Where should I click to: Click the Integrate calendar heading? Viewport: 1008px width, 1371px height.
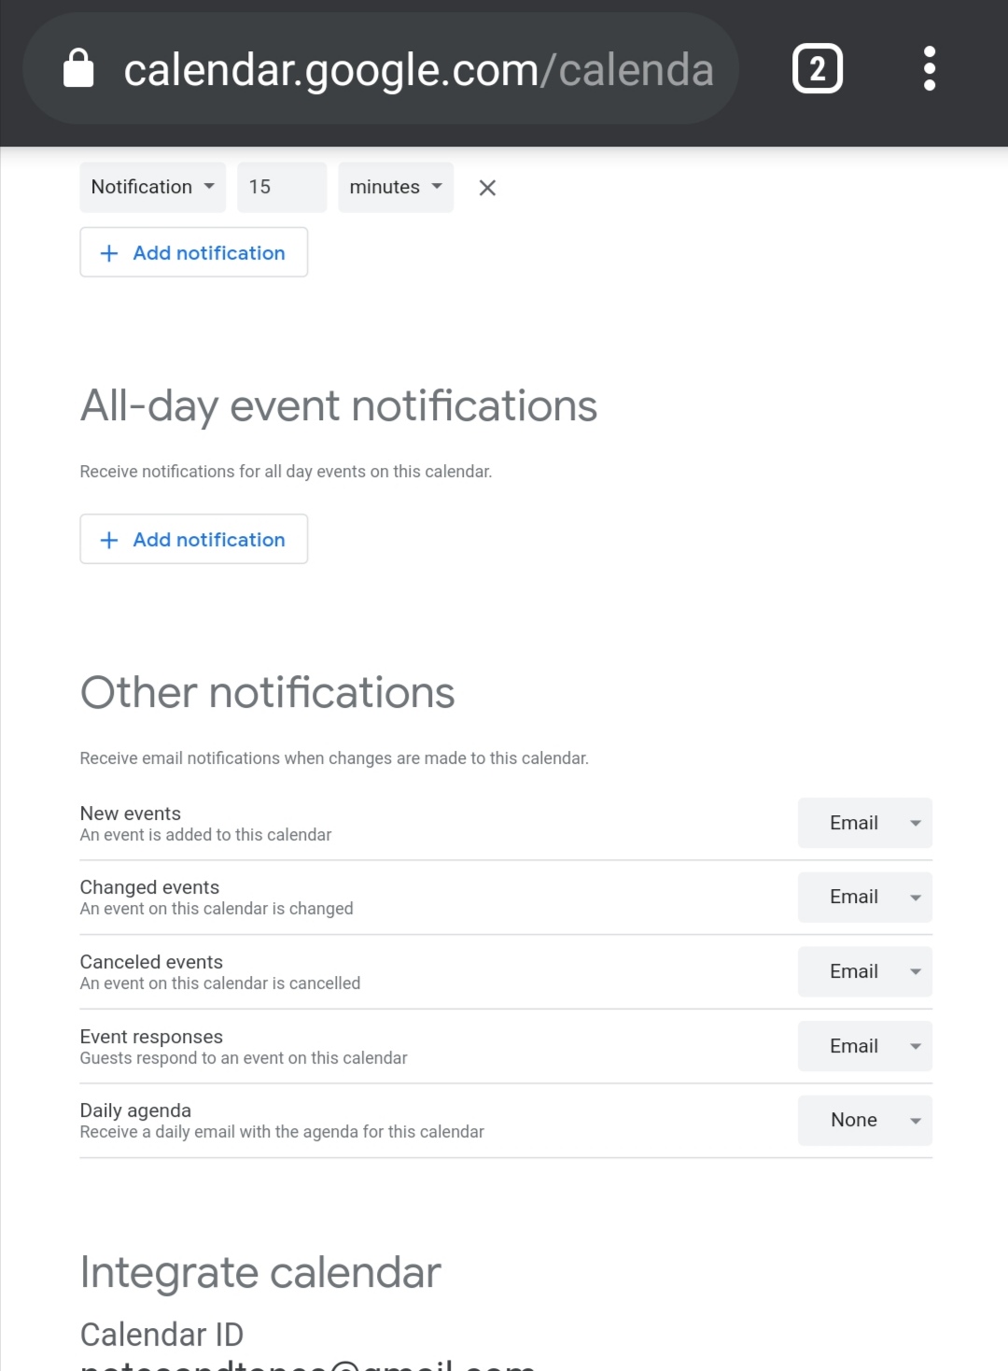260,1272
